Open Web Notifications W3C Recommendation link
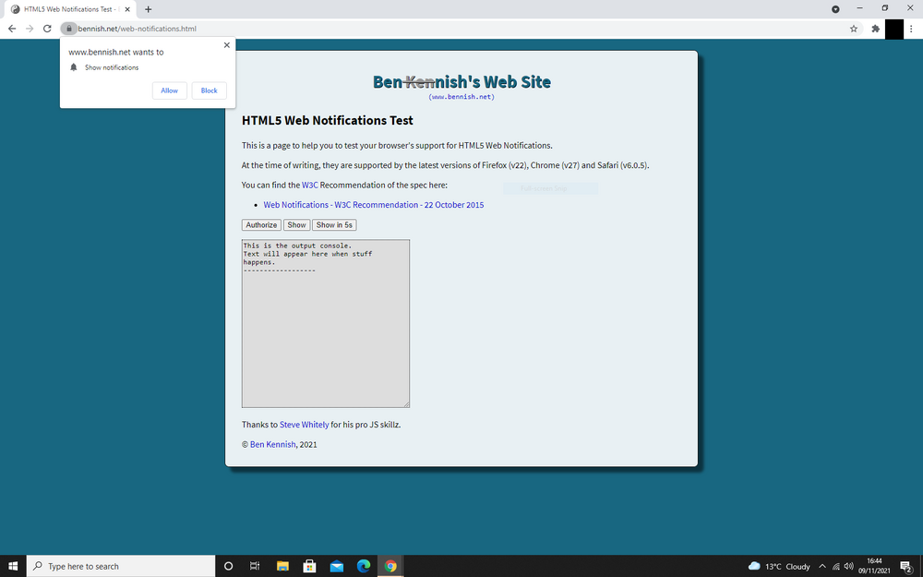 coord(374,205)
